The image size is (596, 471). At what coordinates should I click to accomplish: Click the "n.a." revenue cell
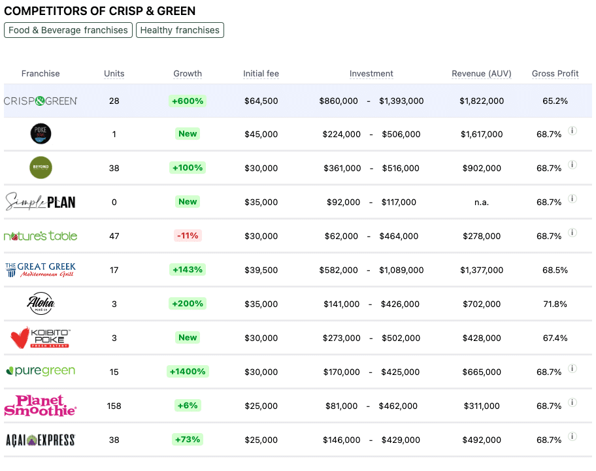(482, 202)
